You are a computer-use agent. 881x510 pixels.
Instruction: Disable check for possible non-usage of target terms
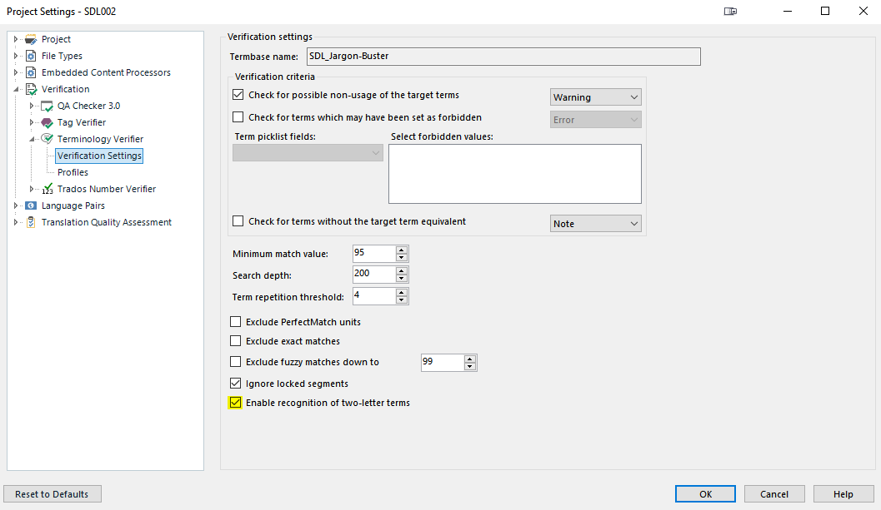(x=238, y=95)
